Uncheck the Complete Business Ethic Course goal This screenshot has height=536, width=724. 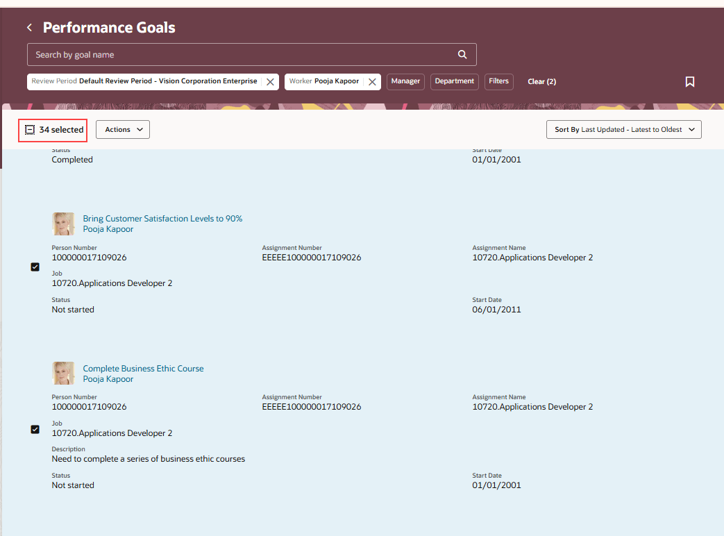(35, 429)
